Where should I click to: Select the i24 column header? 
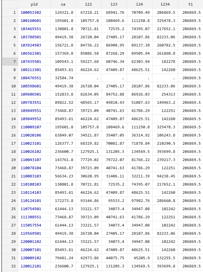pos(140,4)
